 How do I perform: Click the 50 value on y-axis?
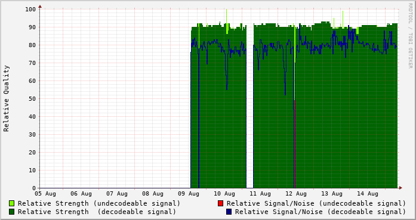(32, 98)
